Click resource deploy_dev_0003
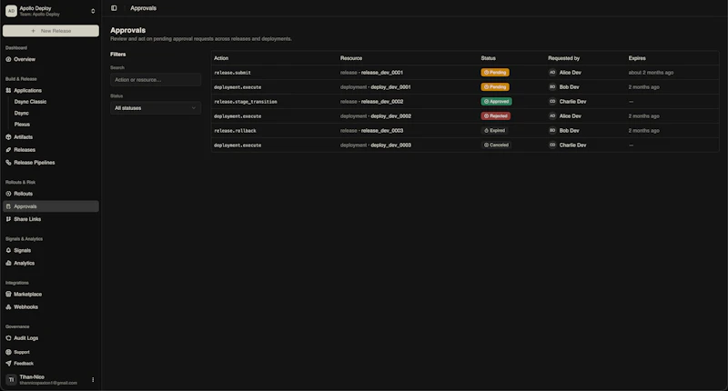This screenshot has width=728, height=391. tap(391, 145)
